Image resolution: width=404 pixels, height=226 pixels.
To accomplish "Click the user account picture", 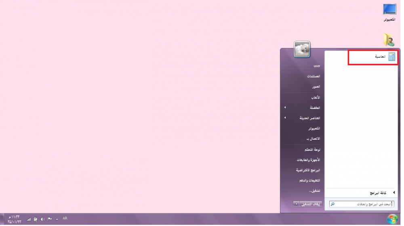I will pos(302,49).
